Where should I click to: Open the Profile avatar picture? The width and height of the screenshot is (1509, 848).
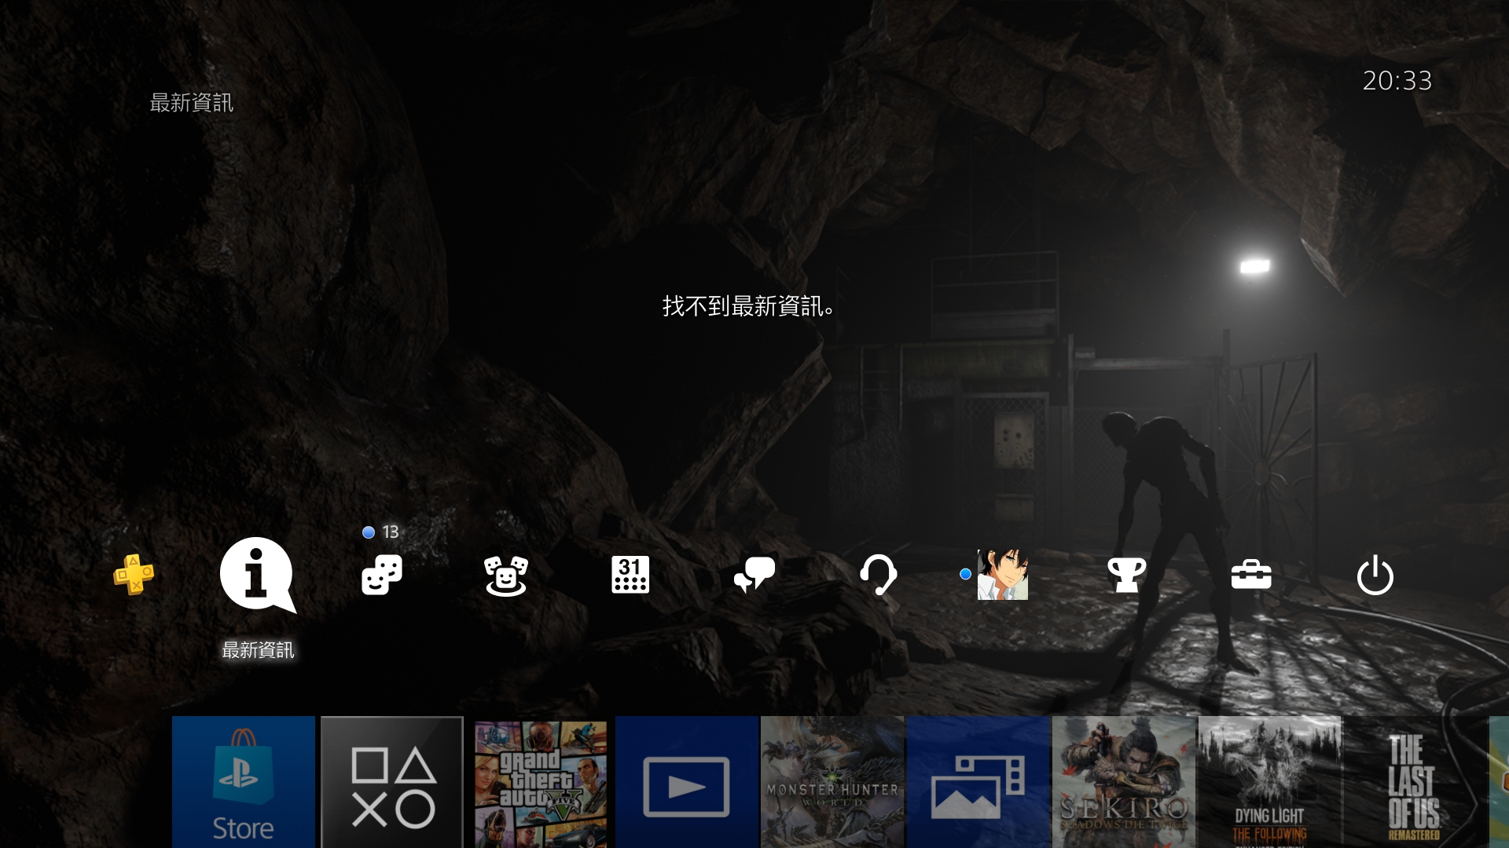1002,575
